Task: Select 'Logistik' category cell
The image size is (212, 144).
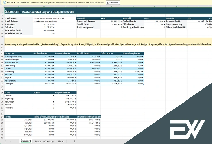Action: point(19,77)
